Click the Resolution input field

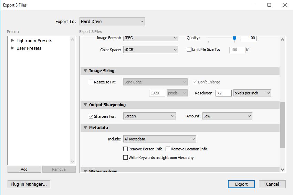(223, 93)
